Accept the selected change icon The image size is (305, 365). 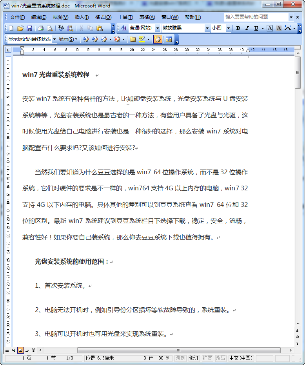click(104, 39)
